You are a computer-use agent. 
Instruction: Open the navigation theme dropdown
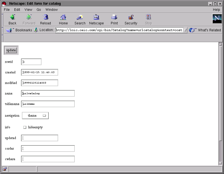pos(35,116)
